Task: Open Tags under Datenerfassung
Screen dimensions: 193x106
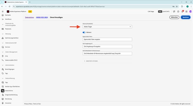Action: point(3,83)
